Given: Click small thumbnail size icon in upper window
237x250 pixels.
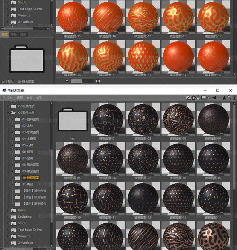Looking at the screenshot, I should [x=67, y=81].
